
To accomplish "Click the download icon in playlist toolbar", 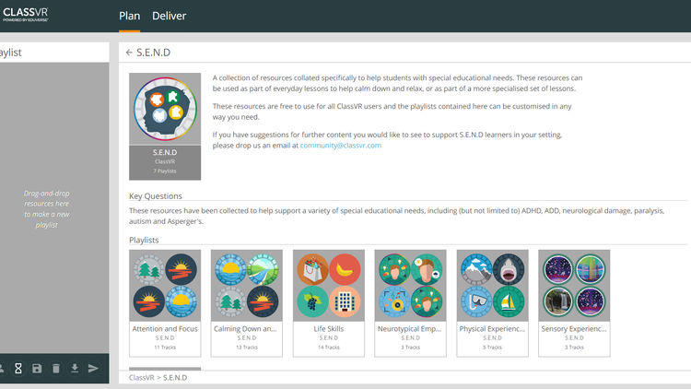I will click(x=75, y=369).
